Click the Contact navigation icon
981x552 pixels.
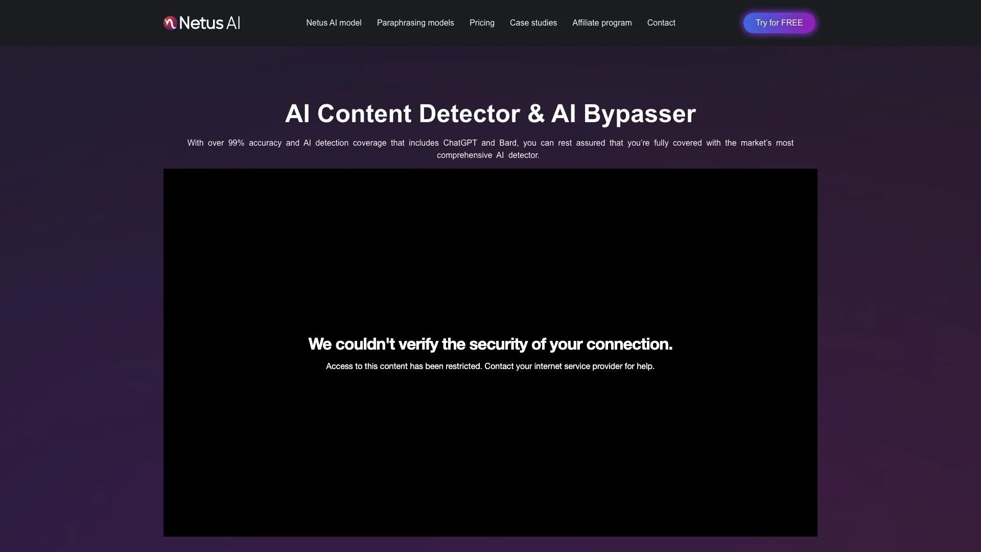click(661, 22)
